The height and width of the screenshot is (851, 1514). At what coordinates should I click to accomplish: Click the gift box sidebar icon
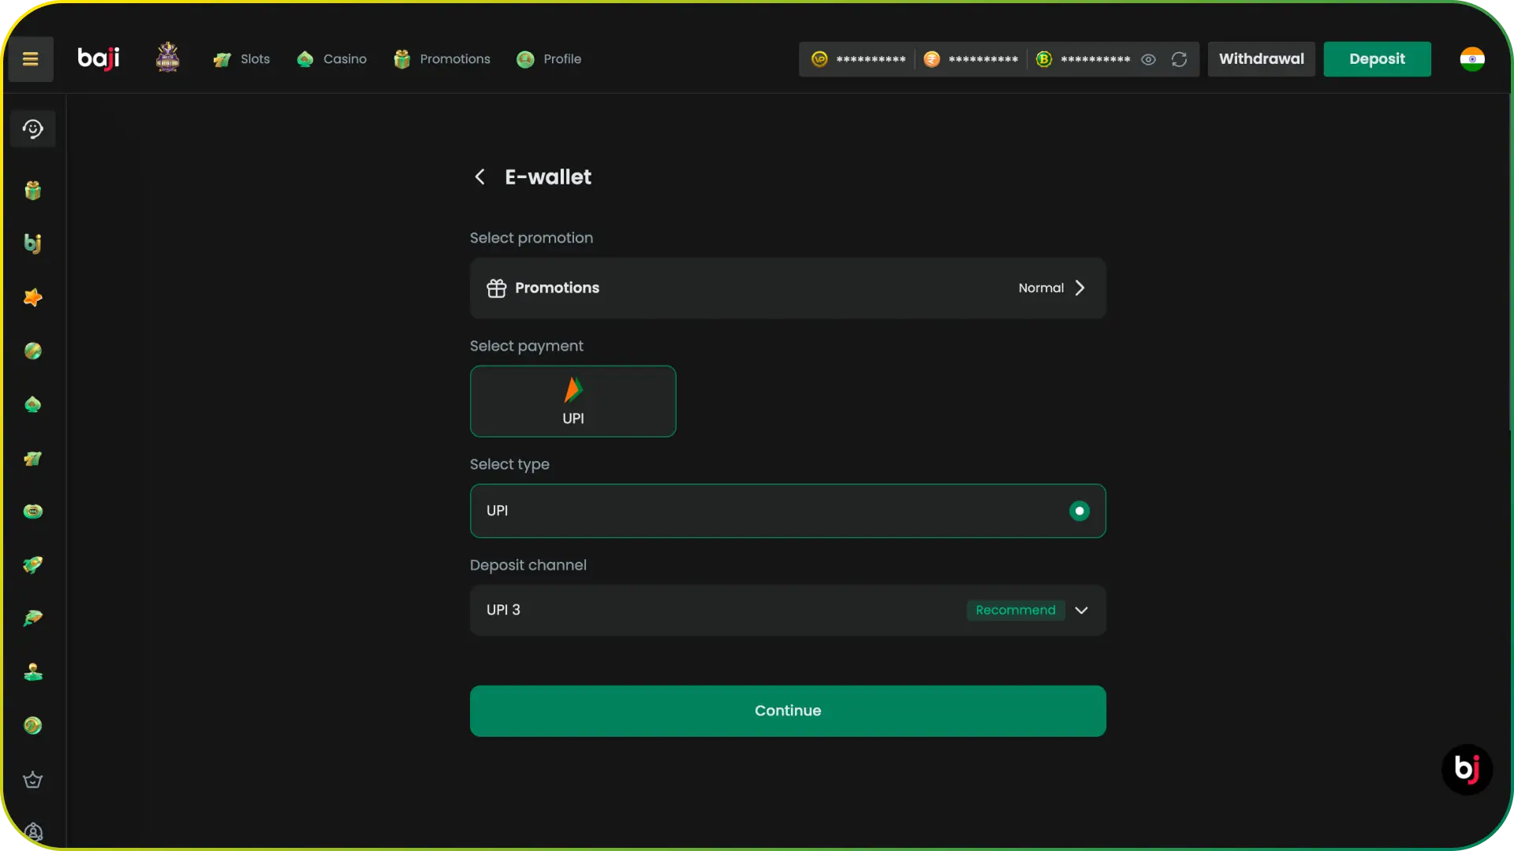click(32, 191)
